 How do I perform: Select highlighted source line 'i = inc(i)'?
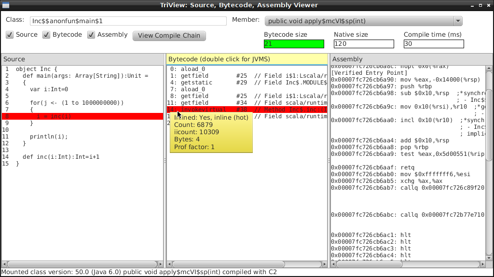pos(82,116)
